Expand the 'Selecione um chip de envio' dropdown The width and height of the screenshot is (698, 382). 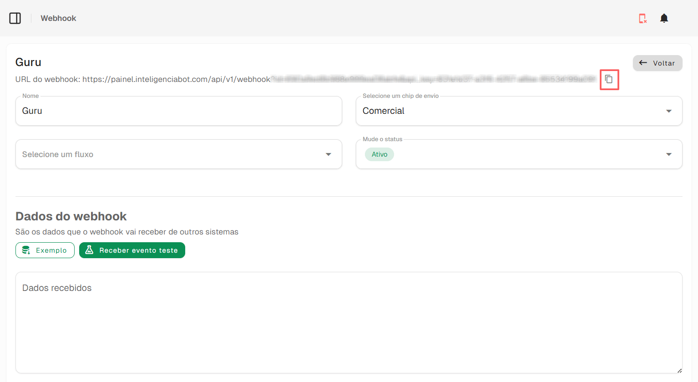coord(669,111)
